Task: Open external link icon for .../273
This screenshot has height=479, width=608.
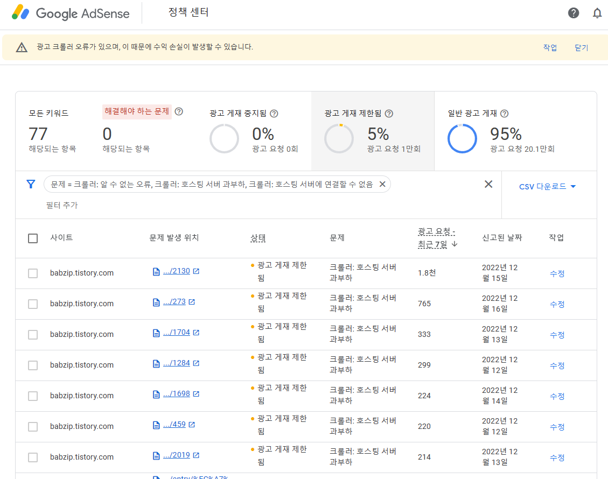Action: pos(192,302)
